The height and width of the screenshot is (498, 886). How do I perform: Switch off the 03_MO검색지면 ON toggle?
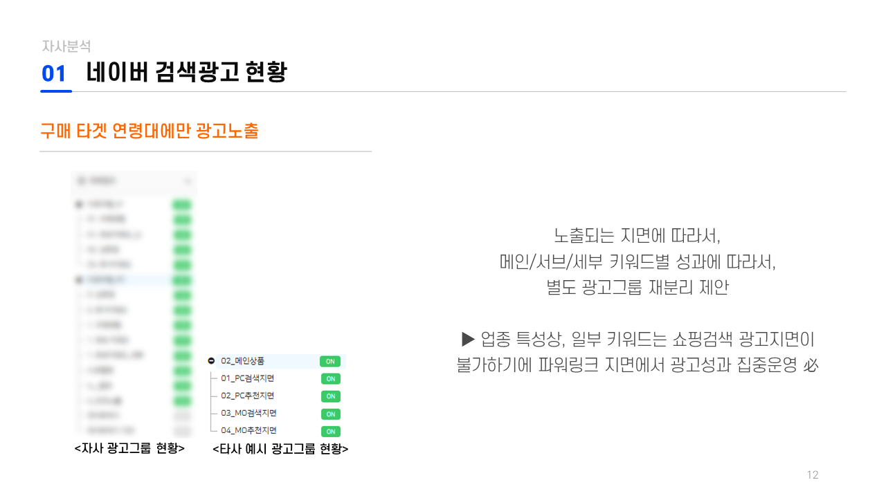point(331,414)
